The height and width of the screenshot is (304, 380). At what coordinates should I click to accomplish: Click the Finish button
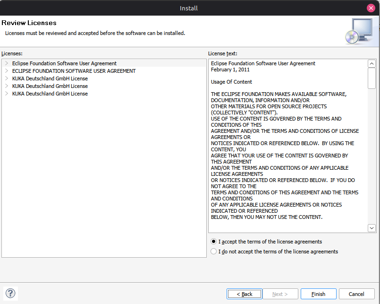tap(319, 294)
